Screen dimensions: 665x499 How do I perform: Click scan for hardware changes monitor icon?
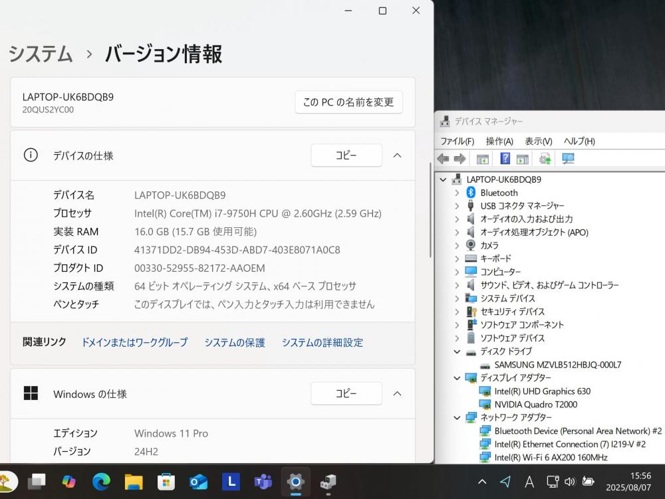click(568, 159)
